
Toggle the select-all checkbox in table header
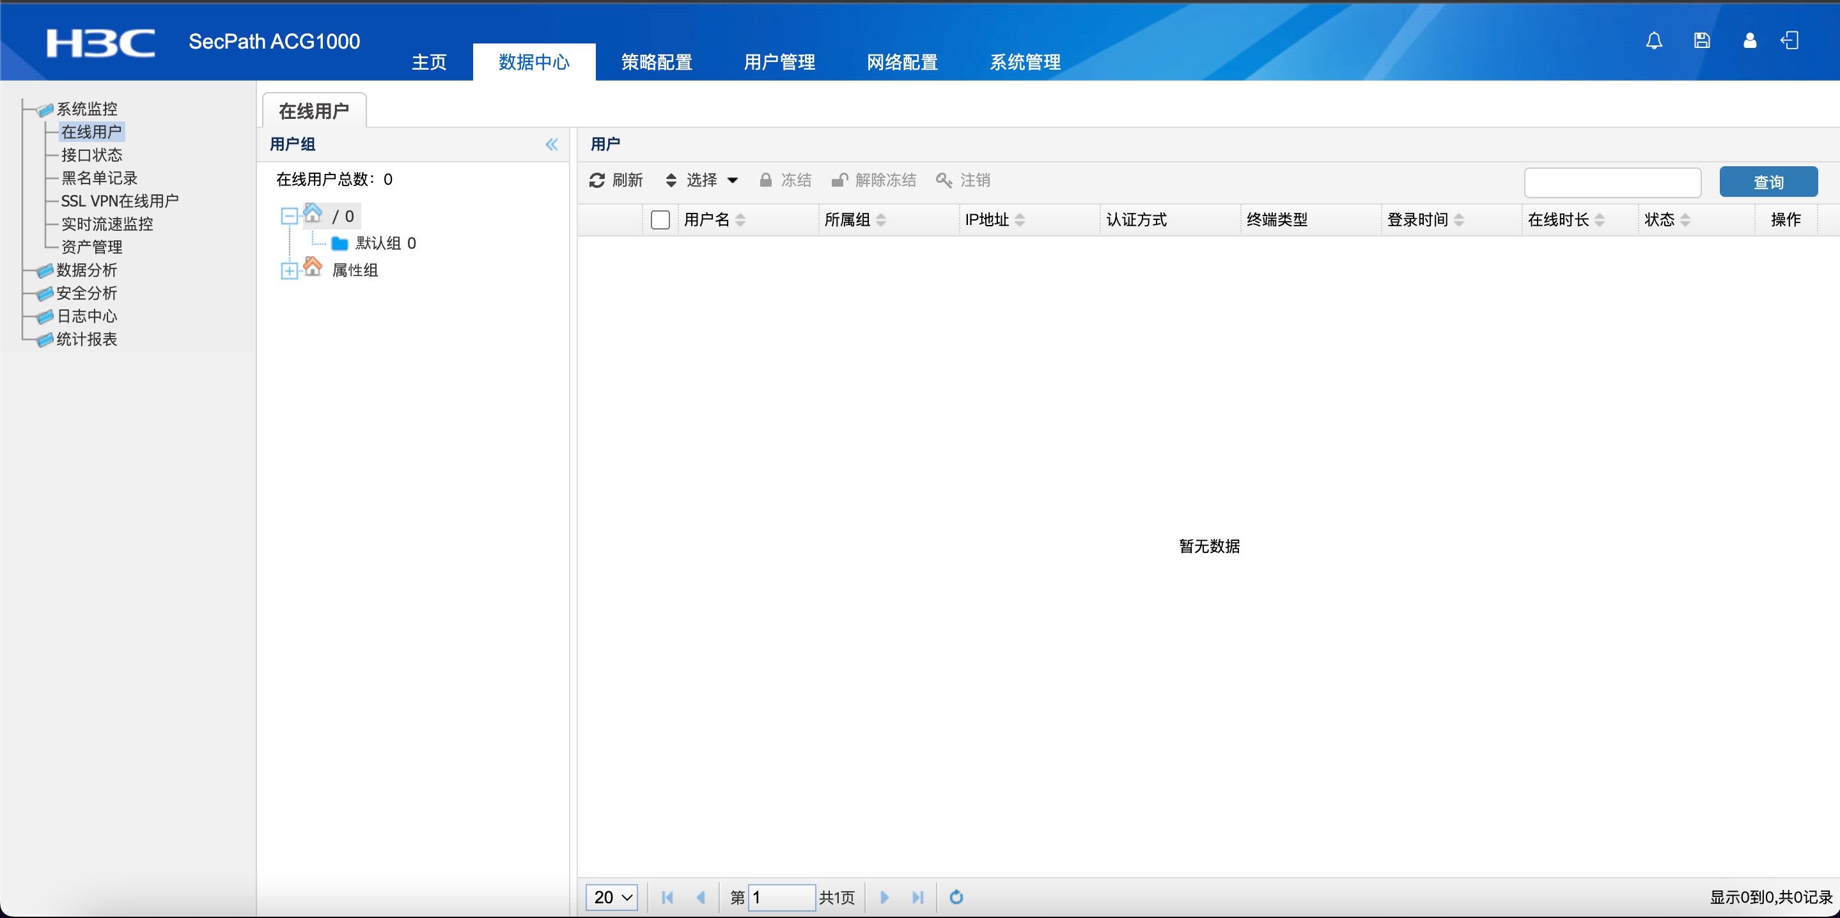coord(660,220)
